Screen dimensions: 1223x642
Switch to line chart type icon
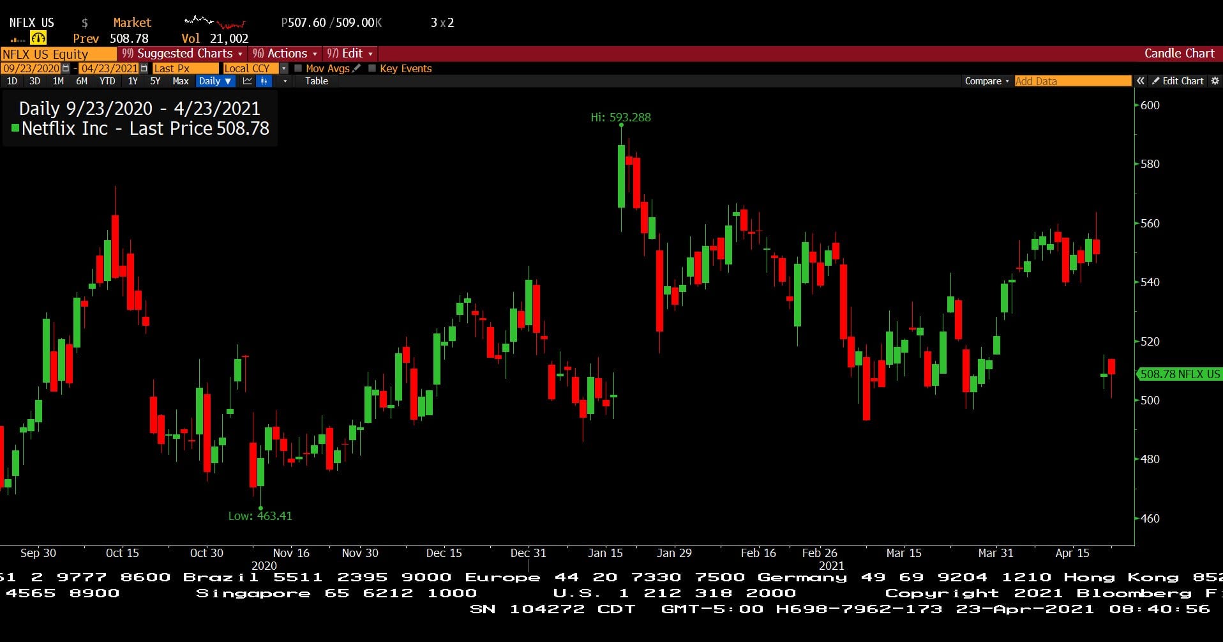[248, 81]
